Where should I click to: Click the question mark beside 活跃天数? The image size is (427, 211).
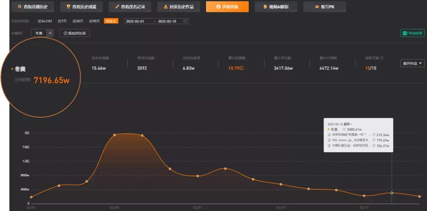click(382, 58)
